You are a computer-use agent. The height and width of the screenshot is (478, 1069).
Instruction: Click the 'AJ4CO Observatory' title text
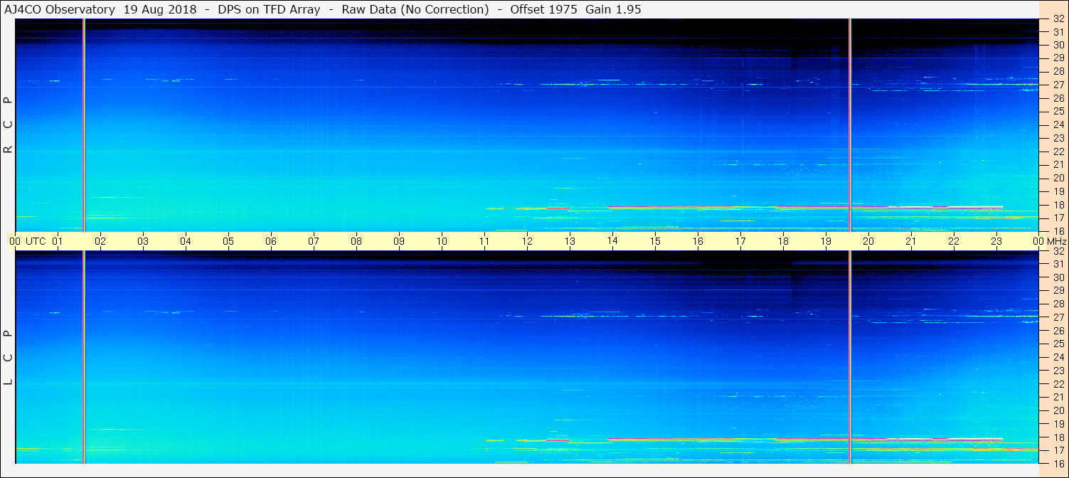click(x=58, y=9)
